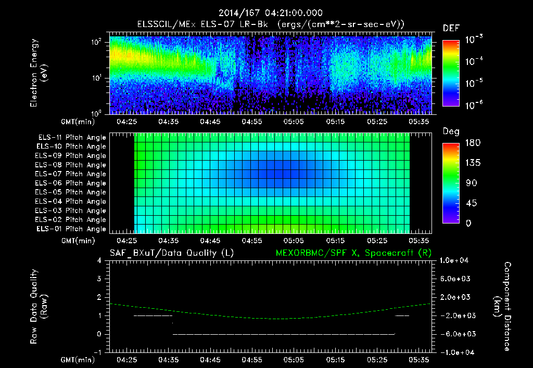This screenshot has width=533, height=368.
Task: Select the ELS-01 Pitch Angle row label
Action: (71, 229)
